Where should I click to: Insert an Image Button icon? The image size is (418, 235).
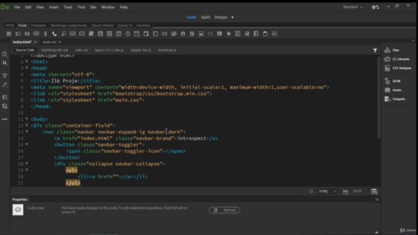coord(201,34)
